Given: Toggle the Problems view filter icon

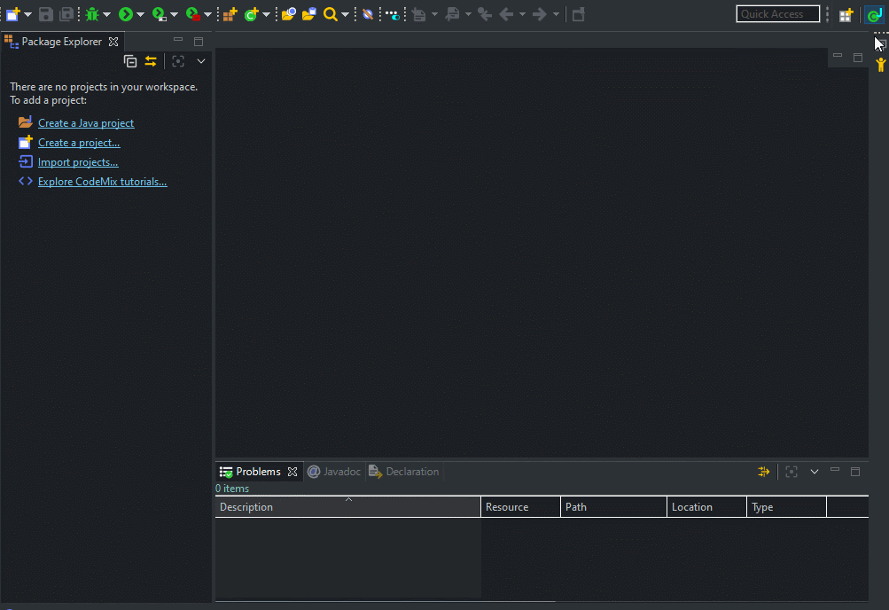Looking at the screenshot, I should pyautogui.click(x=763, y=472).
